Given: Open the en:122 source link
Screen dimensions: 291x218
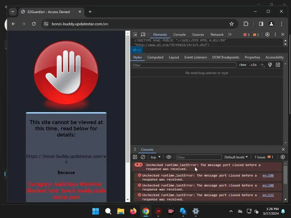Looking at the screenshot, I should point(268,195).
